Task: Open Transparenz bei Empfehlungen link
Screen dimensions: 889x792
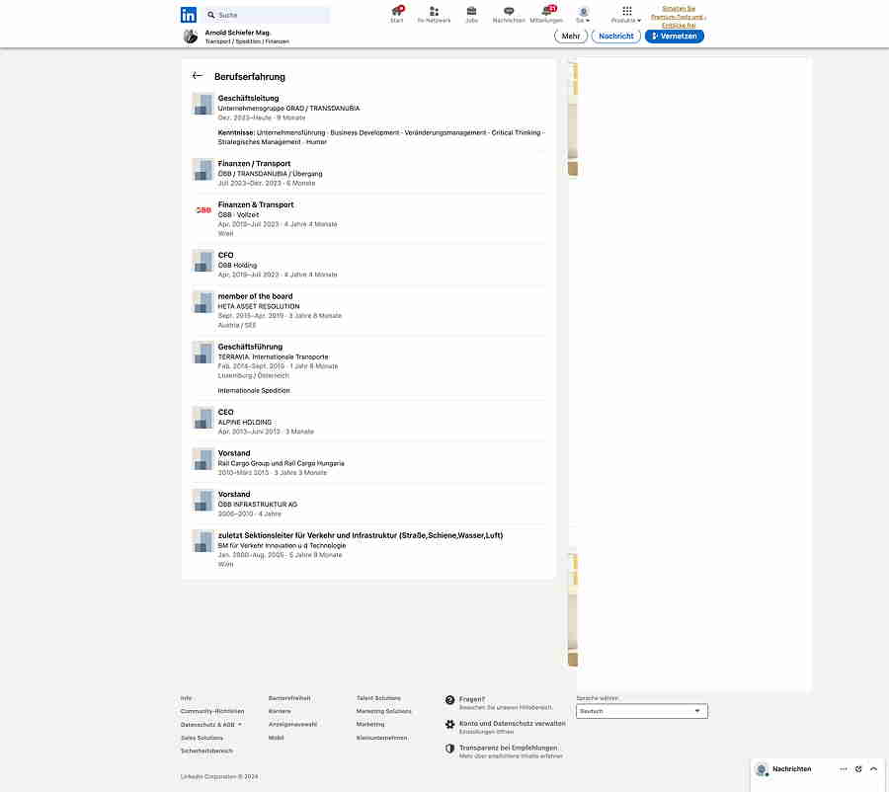Action: [508, 748]
